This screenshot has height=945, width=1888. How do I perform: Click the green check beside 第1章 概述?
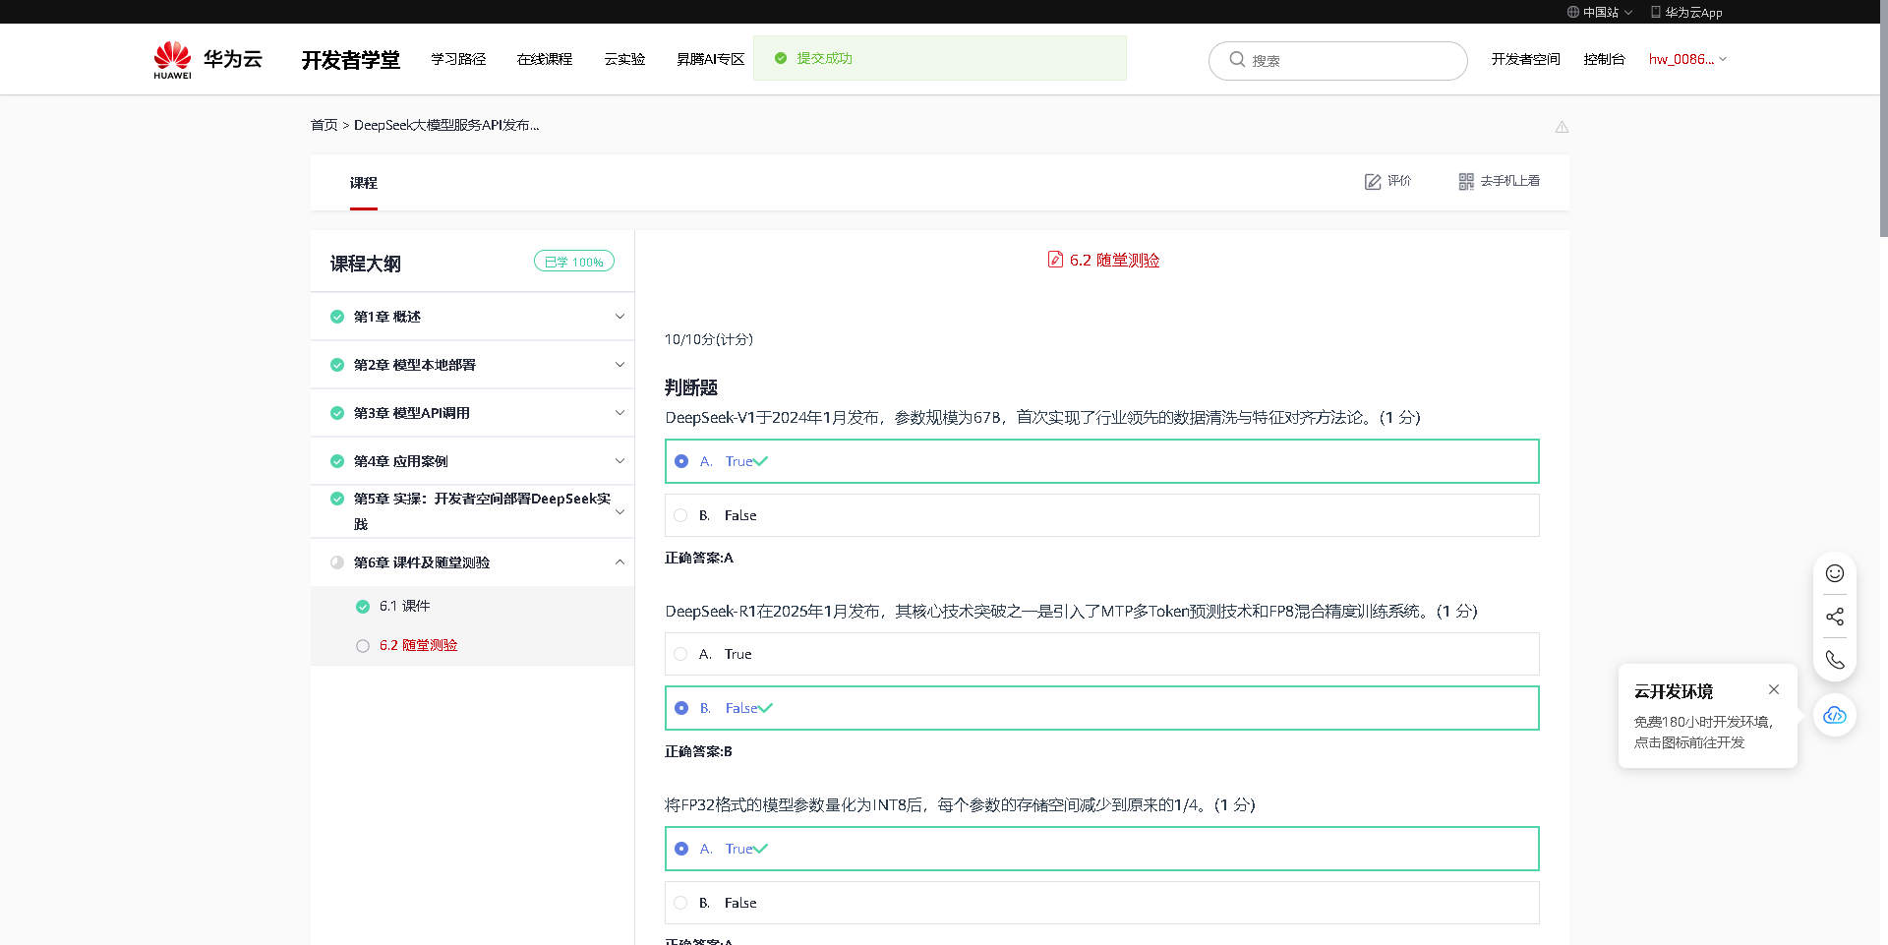337,317
